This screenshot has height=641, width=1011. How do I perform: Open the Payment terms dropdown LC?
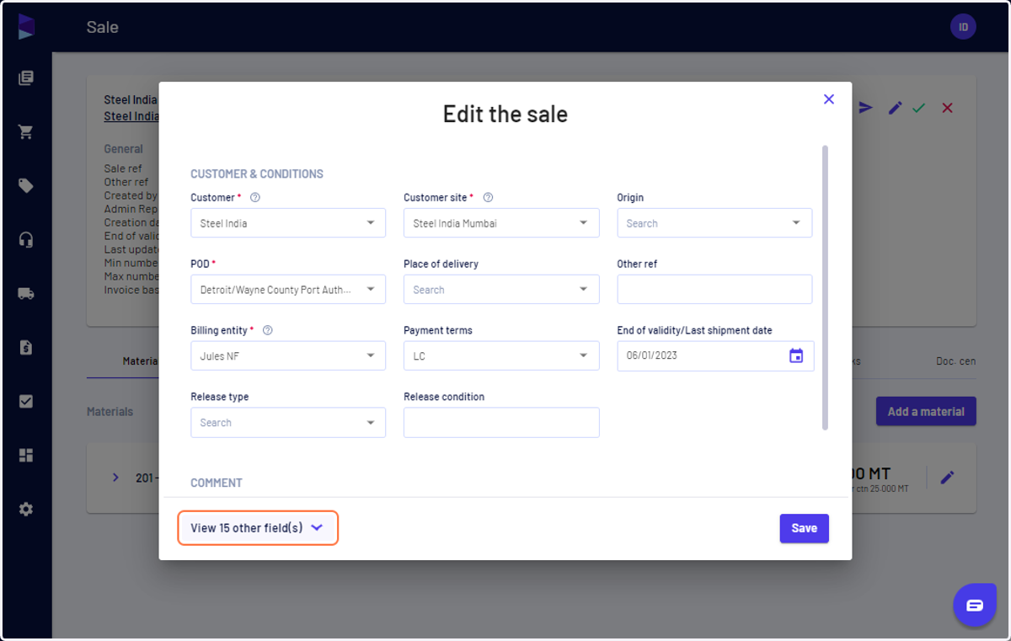coord(501,356)
